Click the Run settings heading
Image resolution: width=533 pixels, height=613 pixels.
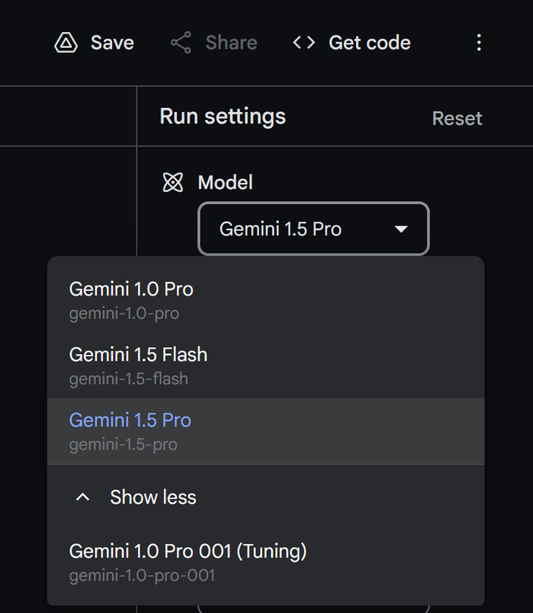tap(222, 116)
